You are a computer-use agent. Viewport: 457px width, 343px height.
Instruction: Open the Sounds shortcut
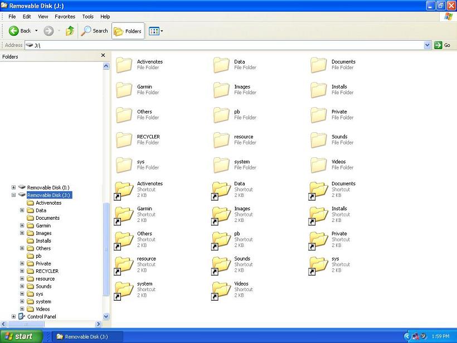tap(220, 264)
